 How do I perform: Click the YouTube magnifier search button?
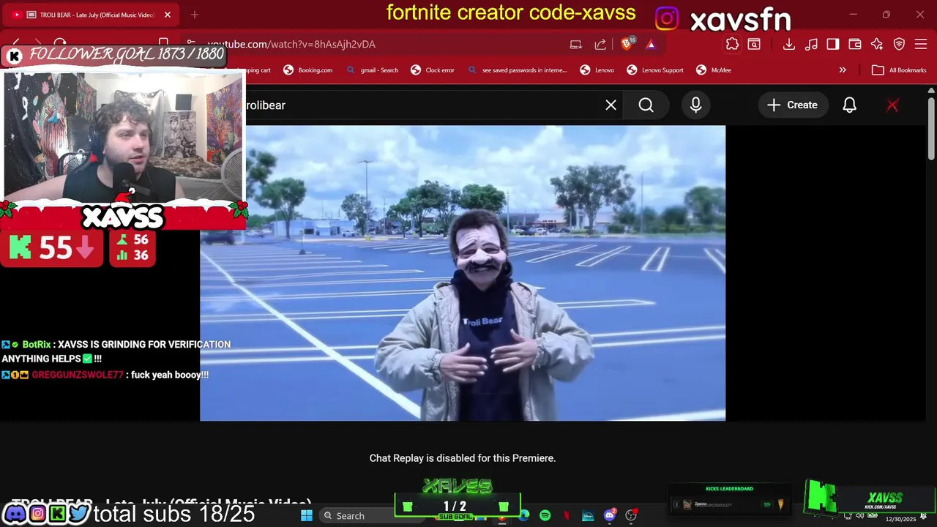tap(646, 105)
